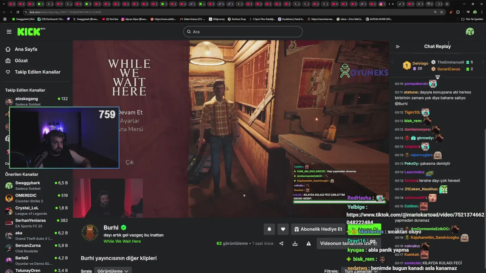Click the SercanZurna channel avatar
Screen dimensions: 486x273
[x=9, y=248]
